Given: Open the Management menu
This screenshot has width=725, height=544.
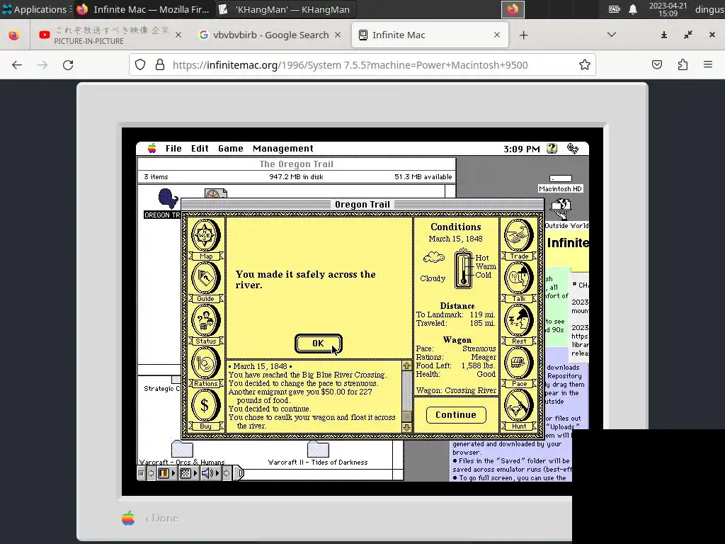Looking at the screenshot, I should point(283,149).
